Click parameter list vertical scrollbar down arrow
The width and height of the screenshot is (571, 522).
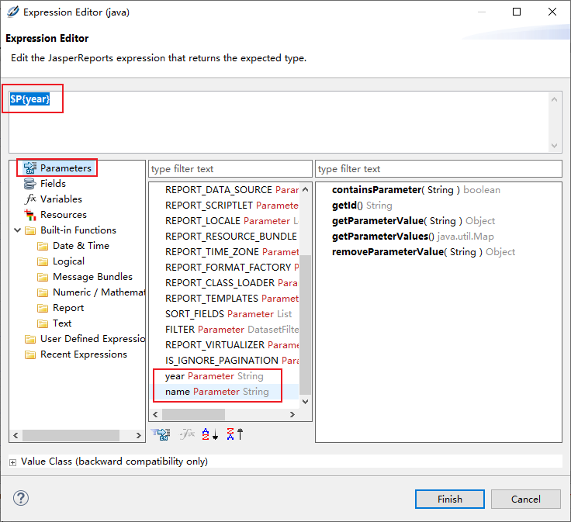305,402
